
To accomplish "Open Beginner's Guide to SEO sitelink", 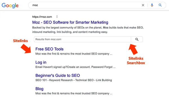I will [58, 75].
